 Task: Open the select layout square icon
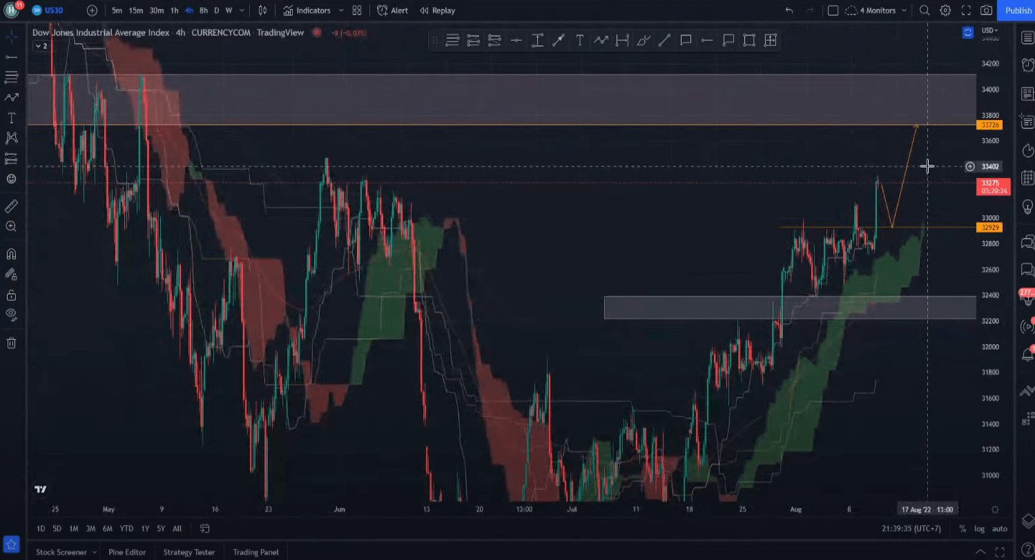click(x=833, y=10)
